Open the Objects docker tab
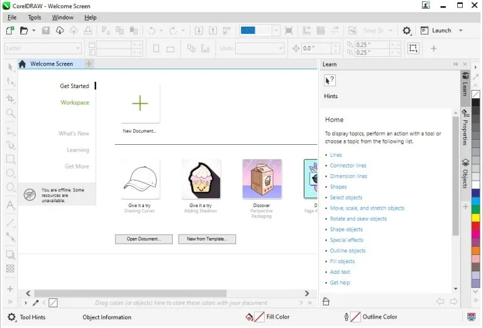The width and height of the screenshot is (483, 328). [465, 174]
